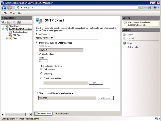
Task: Click the Up folder icon in Connections
Action: [x=14, y=22]
